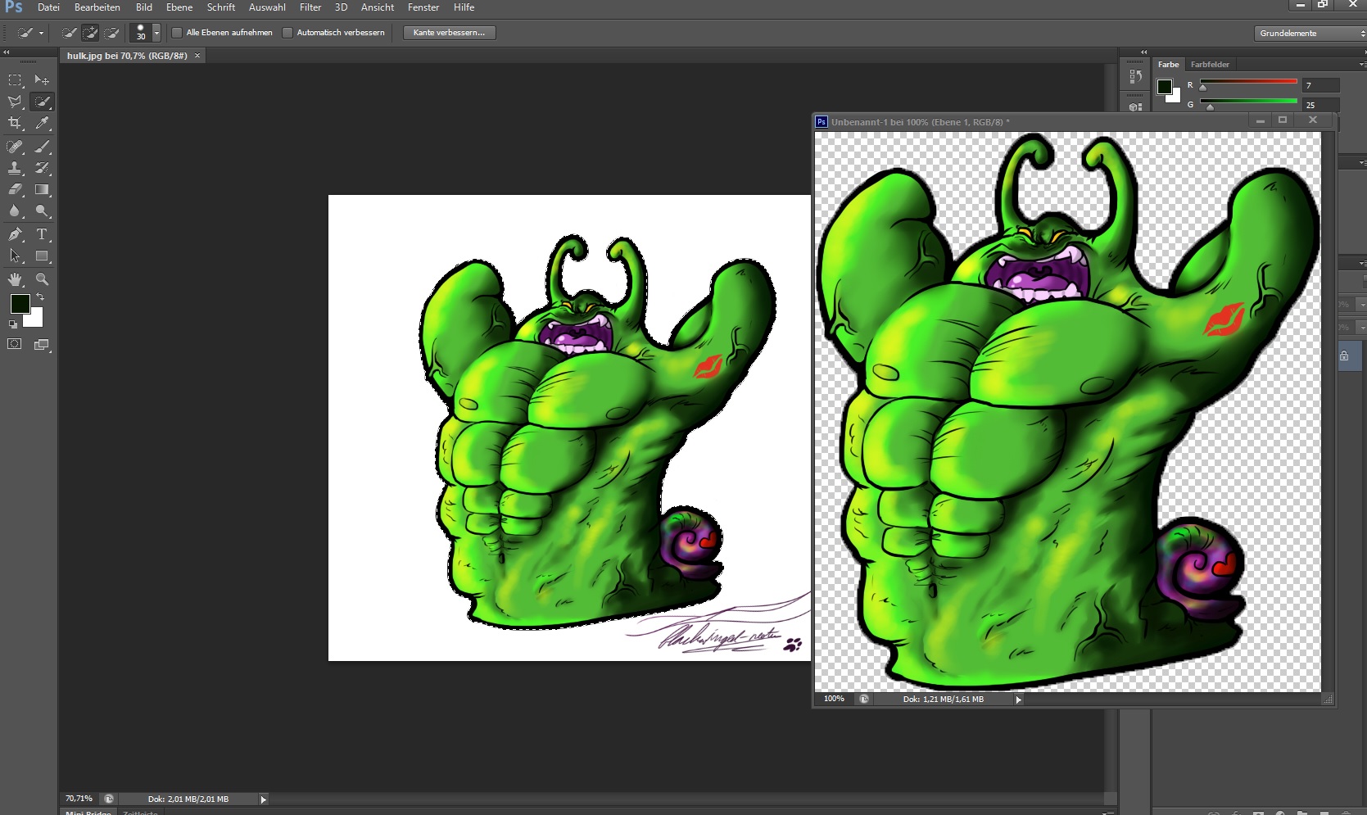Click the red R color slider

pyautogui.click(x=1248, y=82)
